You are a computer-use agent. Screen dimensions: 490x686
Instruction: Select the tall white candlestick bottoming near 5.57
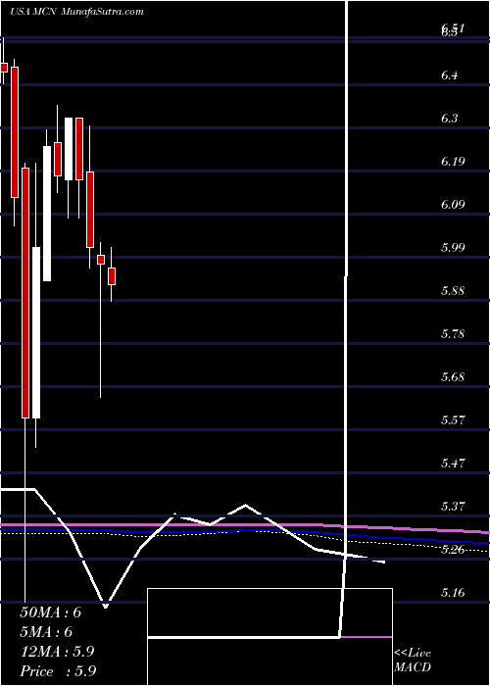(36, 332)
